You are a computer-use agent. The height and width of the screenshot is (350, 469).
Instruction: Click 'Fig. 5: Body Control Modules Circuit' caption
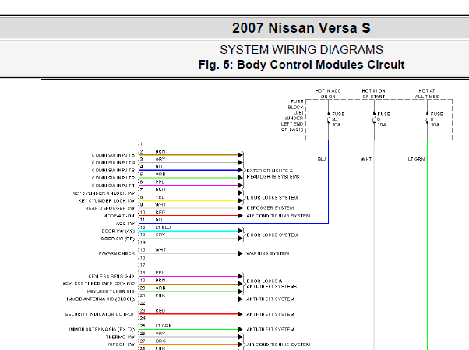(x=301, y=65)
